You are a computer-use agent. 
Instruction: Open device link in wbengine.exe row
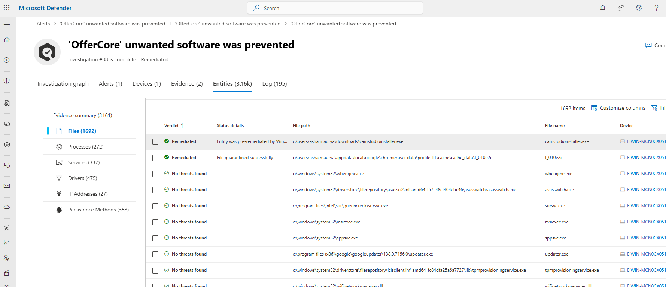coord(646,174)
